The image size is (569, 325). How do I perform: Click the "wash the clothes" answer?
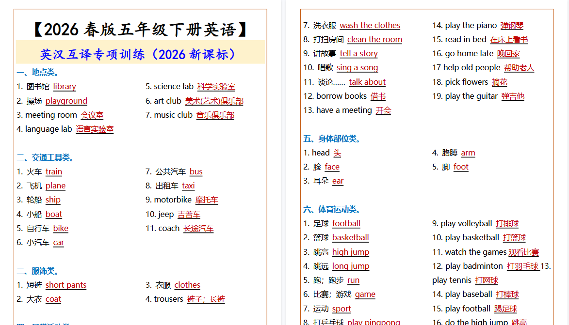point(370,25)
